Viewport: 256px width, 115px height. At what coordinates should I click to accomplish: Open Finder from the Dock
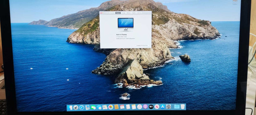pos(70,107)
